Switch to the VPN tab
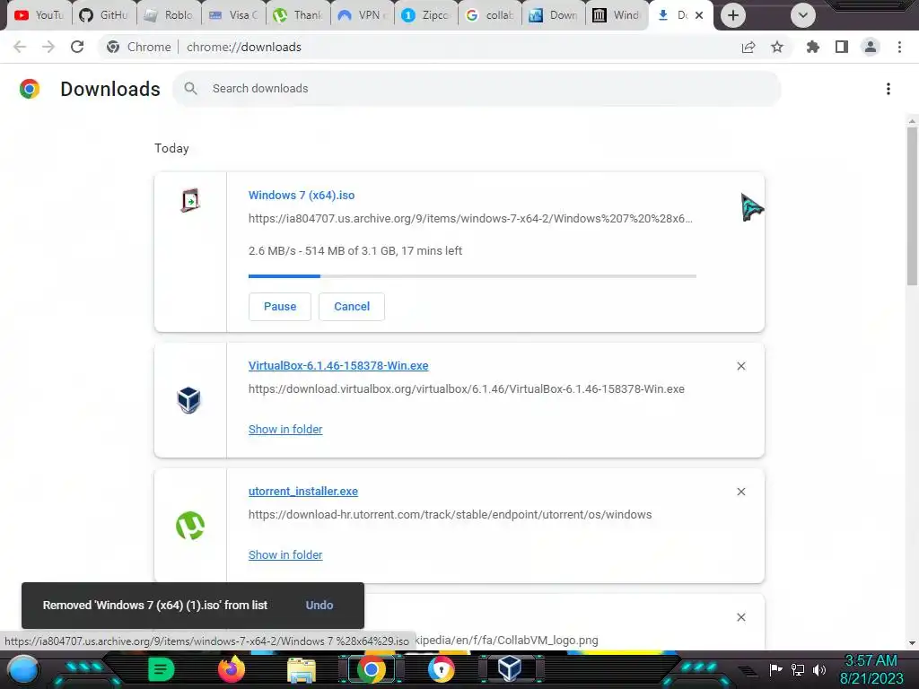 (x=363, y=15)
